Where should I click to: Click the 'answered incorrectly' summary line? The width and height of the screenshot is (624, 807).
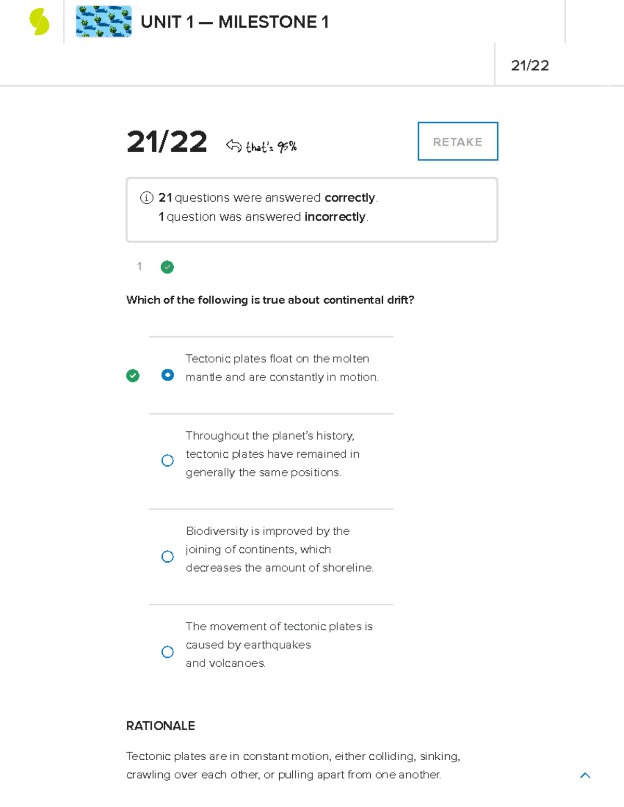point(263,217)
